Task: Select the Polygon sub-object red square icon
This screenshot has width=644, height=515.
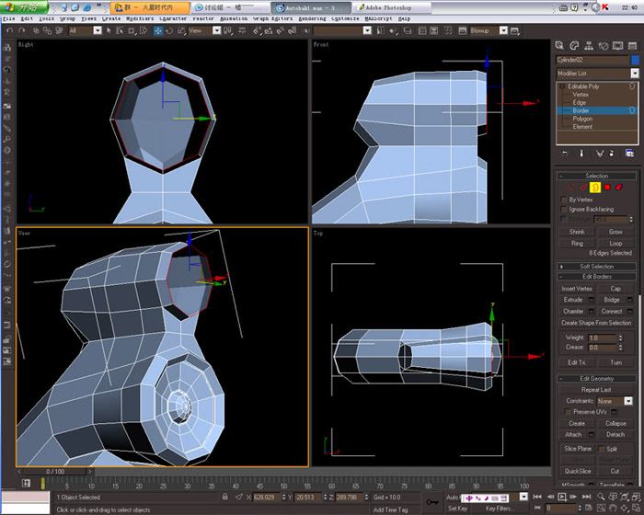Action: [x=607, y=188]
